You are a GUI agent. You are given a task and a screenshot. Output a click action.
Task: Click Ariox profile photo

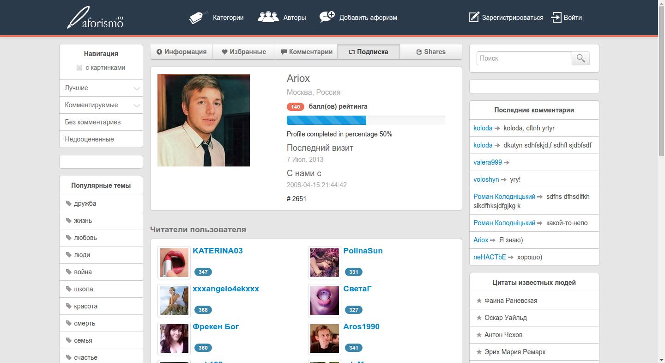[204, 120]
